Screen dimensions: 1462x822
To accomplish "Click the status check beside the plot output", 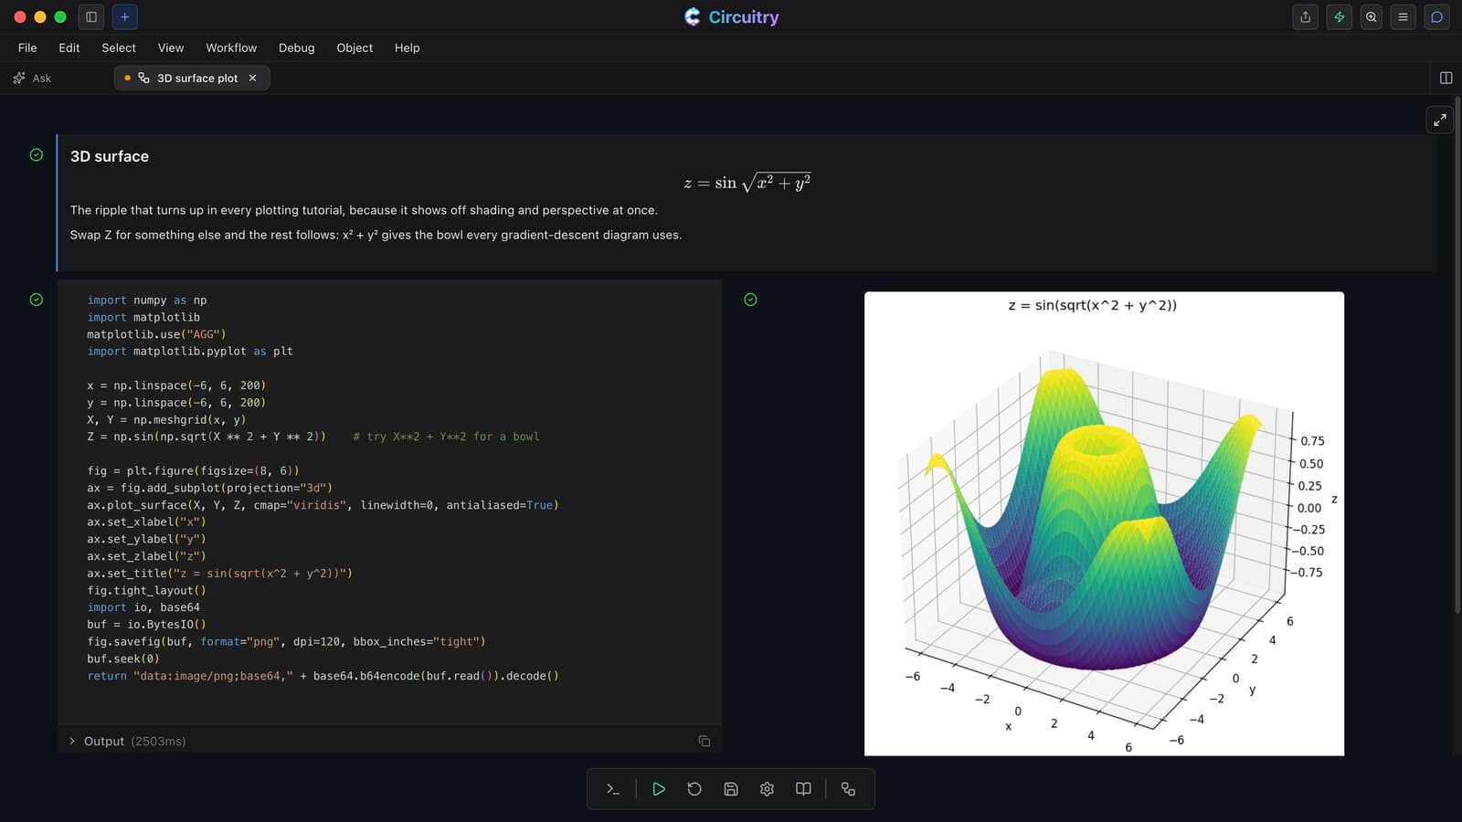I will (750, 300).
